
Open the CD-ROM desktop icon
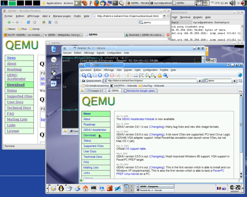point(54,63)
